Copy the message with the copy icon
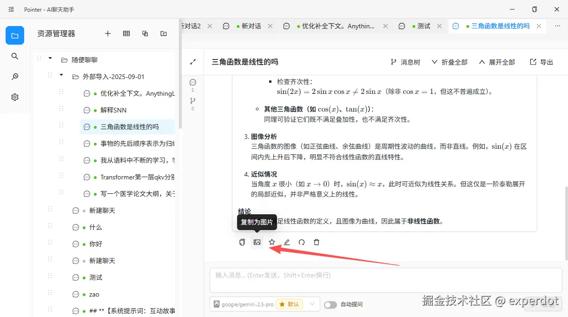The width and height of the screenshot is (568, 317). click(x=242, y=242)
